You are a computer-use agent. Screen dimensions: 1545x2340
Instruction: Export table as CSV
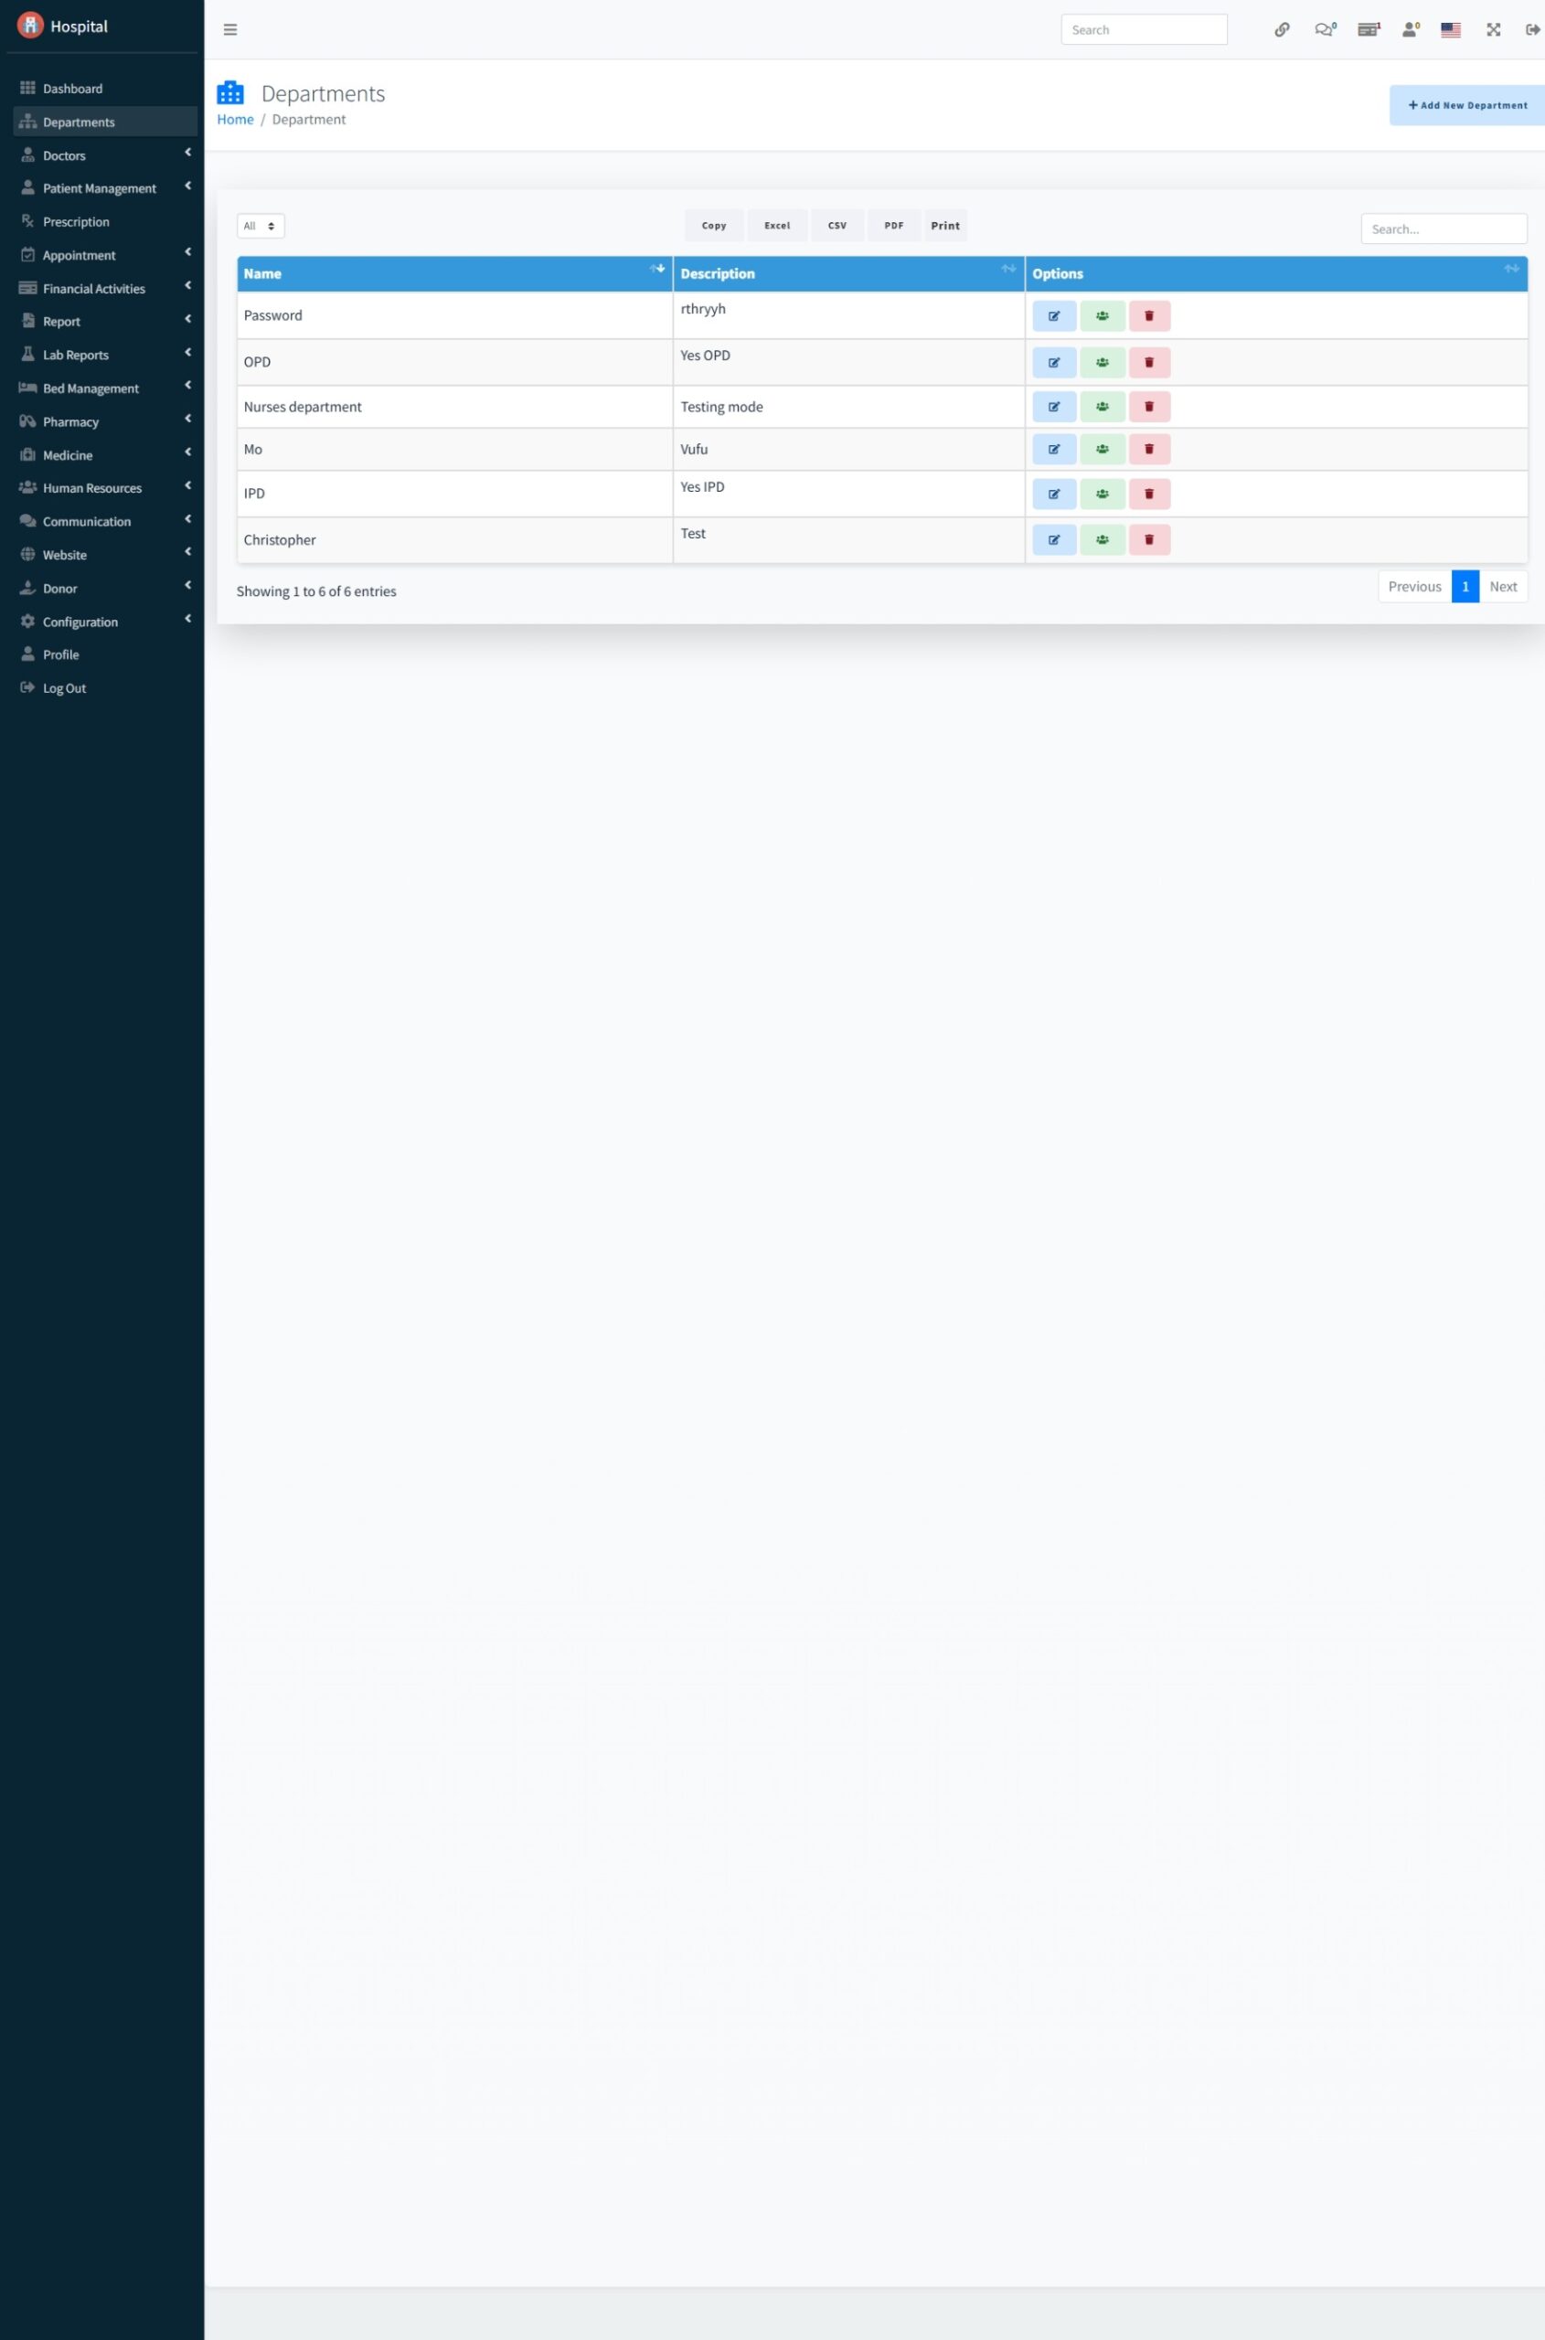click(837, 226)
